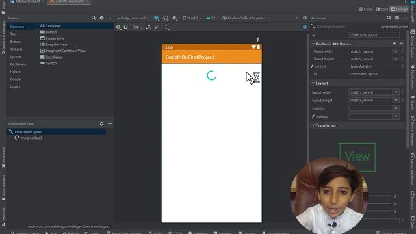Switch to activity_main.xml editor tab
Viewport: 416px width, 234px height.
click(x=69, y=1)
